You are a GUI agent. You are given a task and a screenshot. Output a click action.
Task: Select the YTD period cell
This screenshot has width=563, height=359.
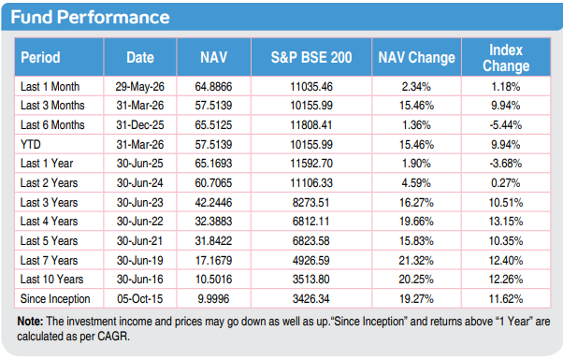point(31,144)
